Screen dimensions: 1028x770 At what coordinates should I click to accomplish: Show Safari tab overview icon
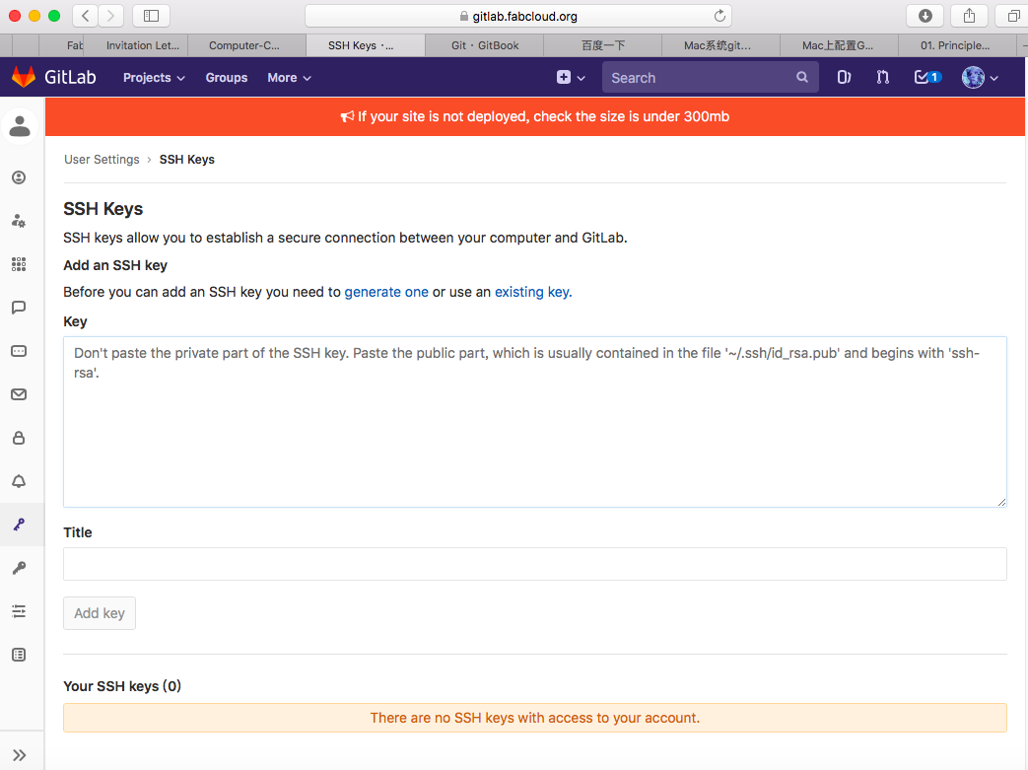click(1013, 16)
